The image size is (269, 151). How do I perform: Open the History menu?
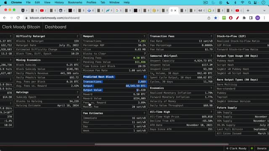click(x=59, y=3)
